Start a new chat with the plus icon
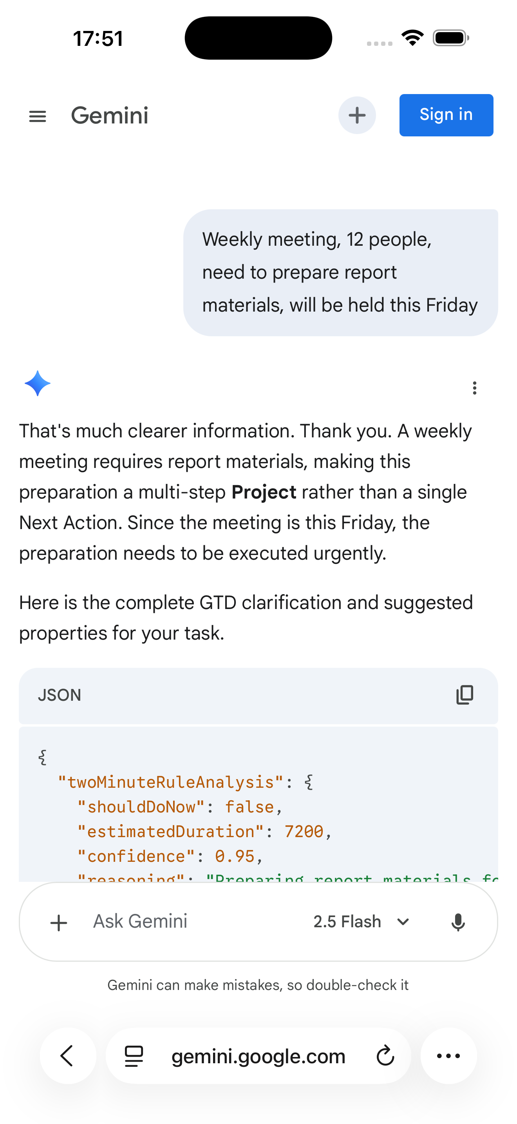The image size is (517, 1124). [x=357, y=115]
